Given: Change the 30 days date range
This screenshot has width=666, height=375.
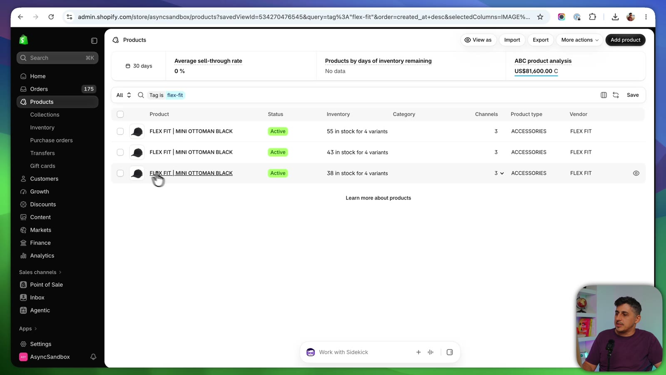Looking at the screenshot, I should click(139, 66).
